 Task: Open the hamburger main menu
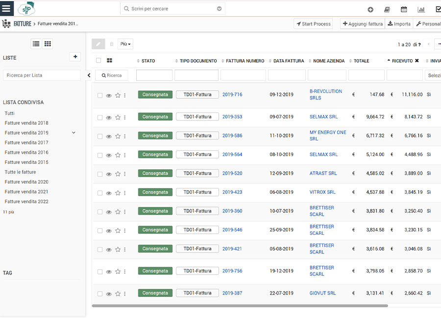coord(6,8)
